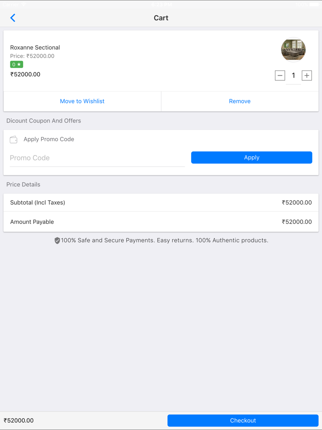This screenshot has height=430, width=322.
Task: Select the Roxanne Sectional product name
Action: [35, 47]
